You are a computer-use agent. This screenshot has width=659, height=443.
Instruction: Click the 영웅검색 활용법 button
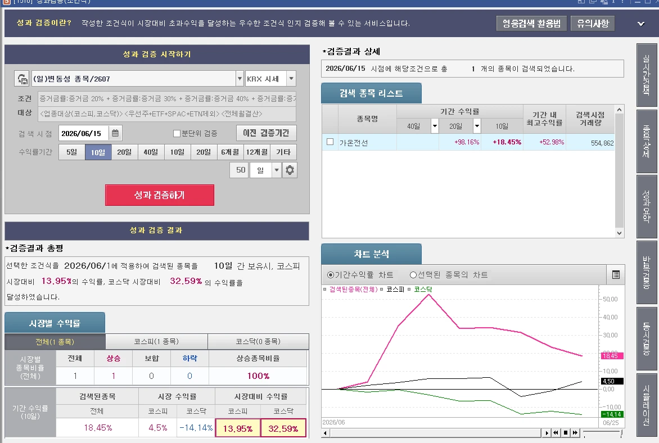click(531, 24)
